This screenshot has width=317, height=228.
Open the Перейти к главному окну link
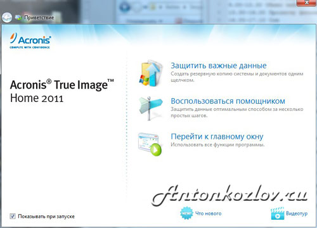[217, 137]
